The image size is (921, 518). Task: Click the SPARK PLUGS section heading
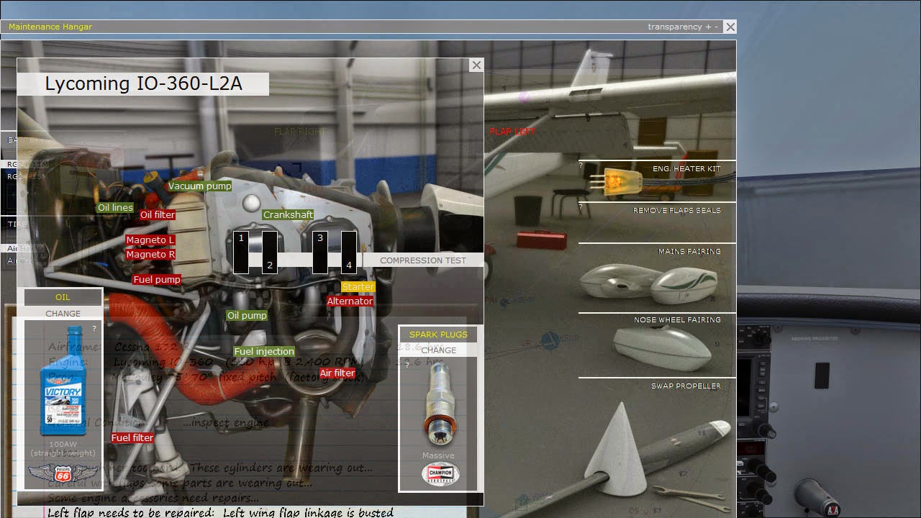point(438,335)
